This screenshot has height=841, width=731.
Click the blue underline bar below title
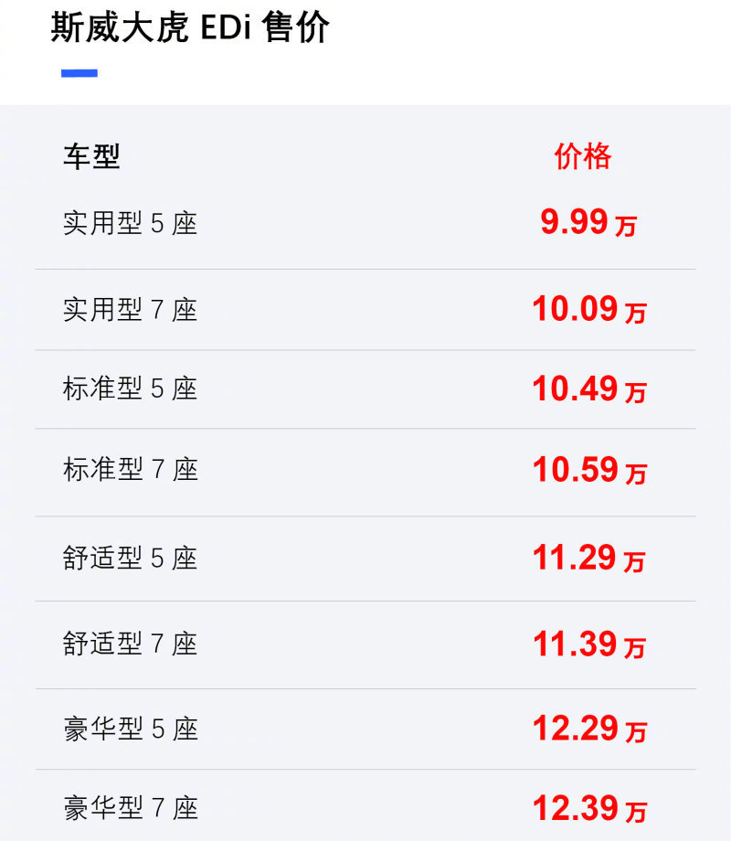[79, 73]
